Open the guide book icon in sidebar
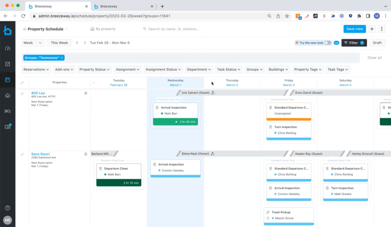The height and width of the screenshot is (227, 391). coord(7,126)
